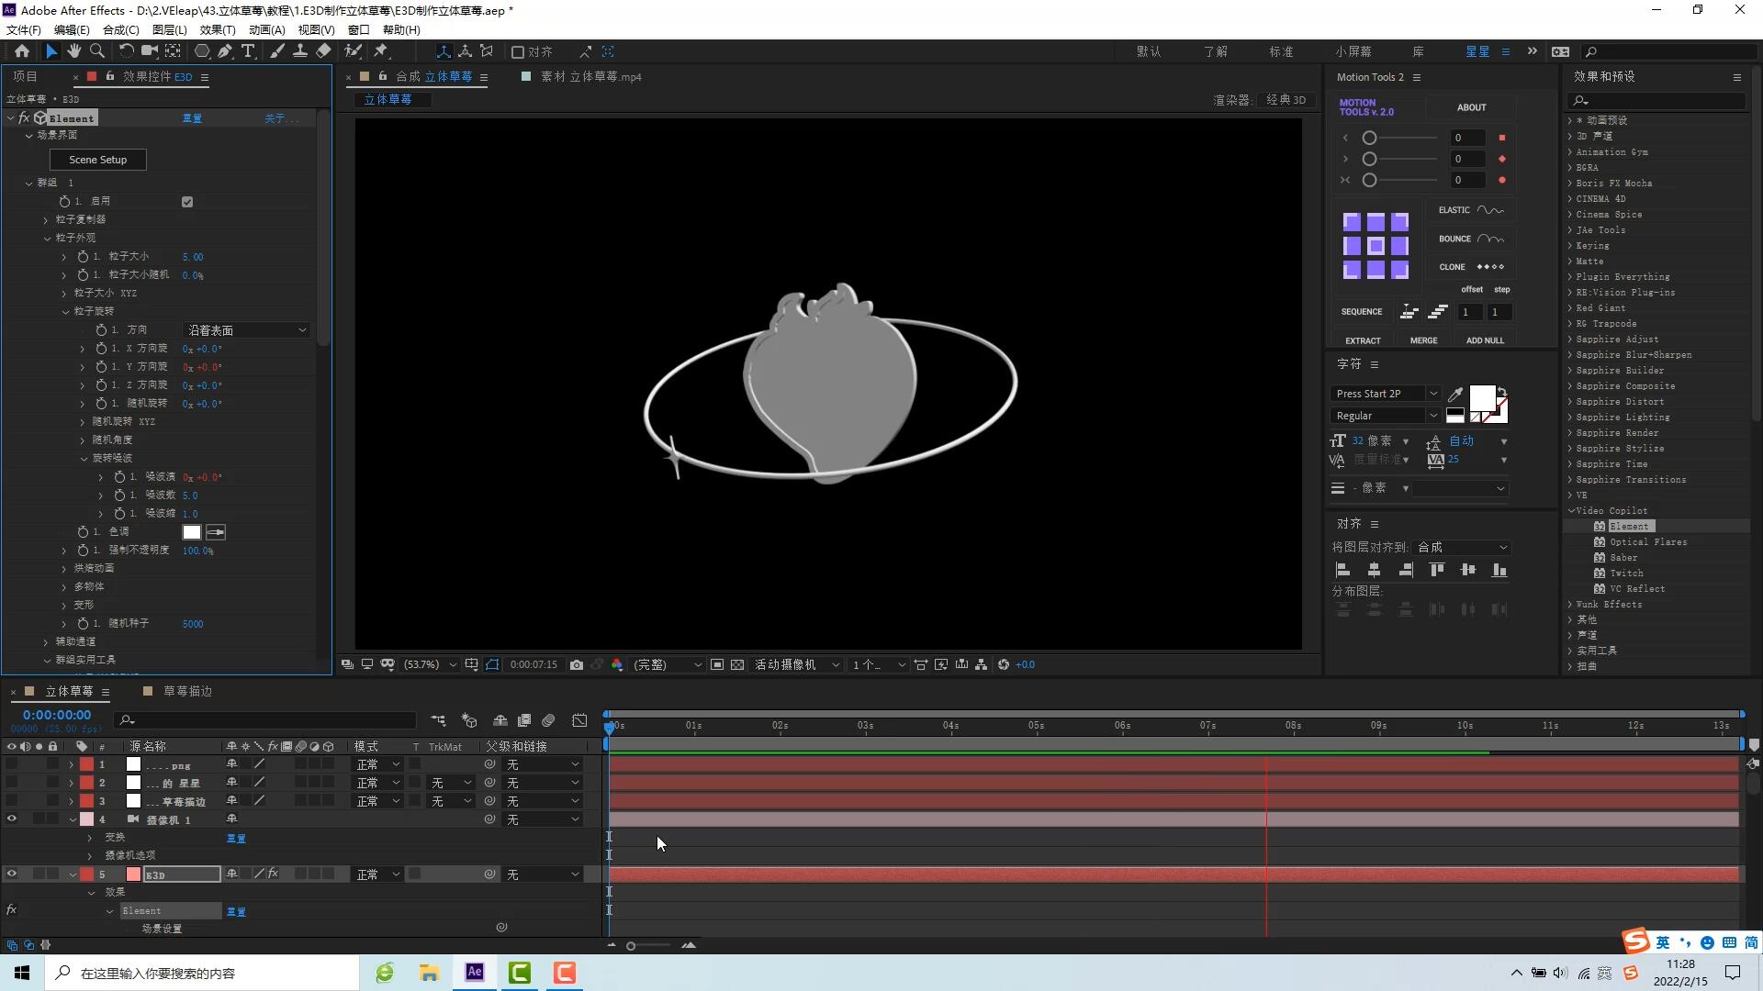Open graph editor in timeline
Screen dimensions: 1763x991
pyautogui.click(x=579, y=721)
